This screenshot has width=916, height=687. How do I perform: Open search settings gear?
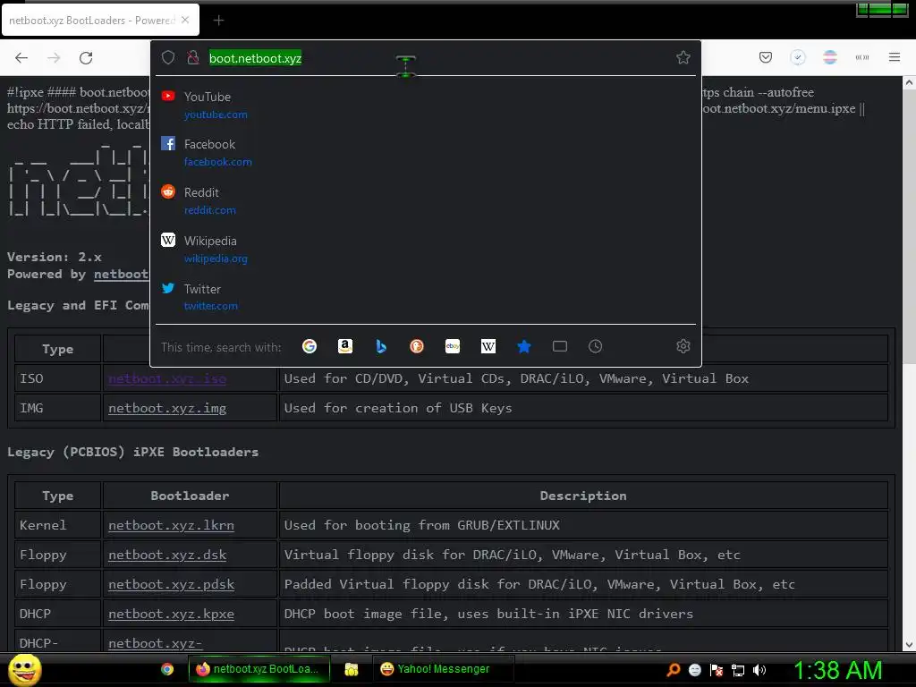point(683,346)
